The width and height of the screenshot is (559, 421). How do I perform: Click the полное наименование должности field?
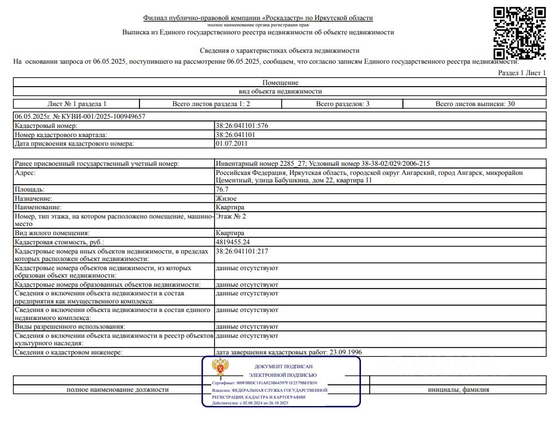point(118,389)
